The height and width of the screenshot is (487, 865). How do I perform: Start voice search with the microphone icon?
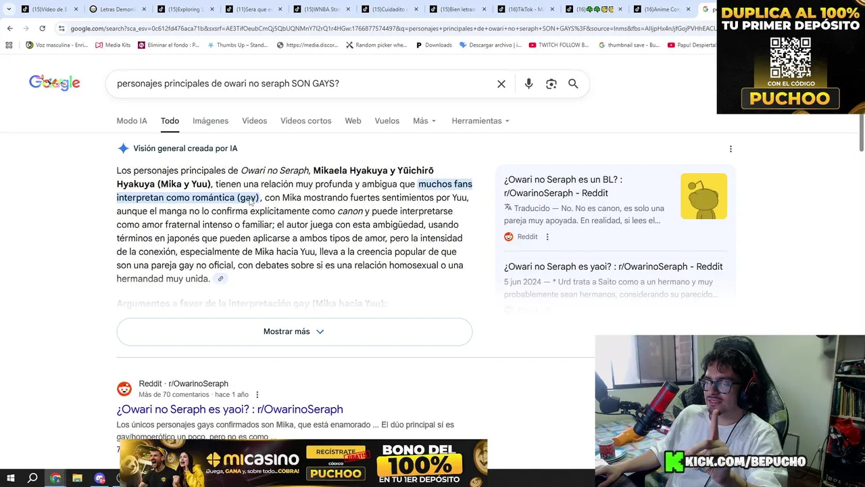pos(528,84)
